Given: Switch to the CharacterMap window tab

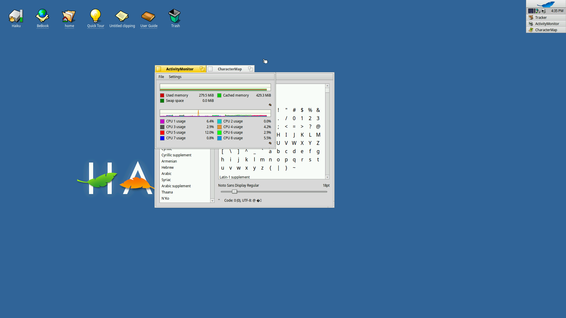Looking at the screenshot, I should pyautogui.click(x=230, y=69).
